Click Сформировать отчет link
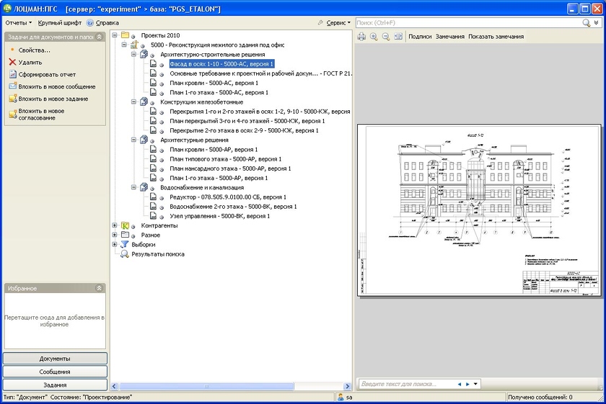This screenshot has width=606, height=404. [x=47, y=74]
